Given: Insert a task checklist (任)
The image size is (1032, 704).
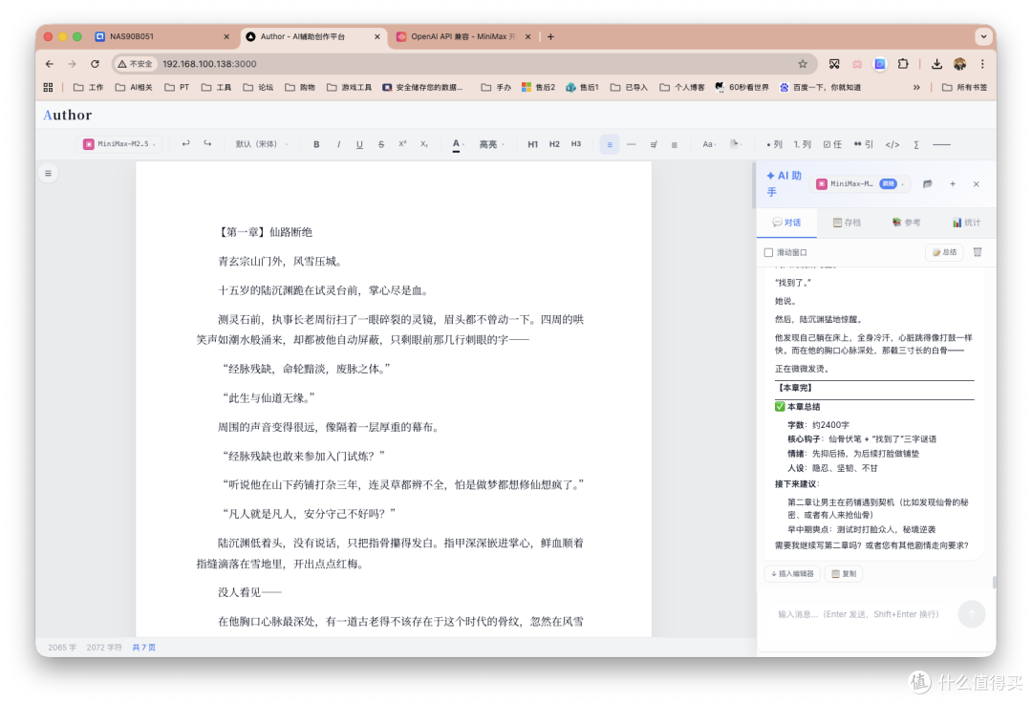Looking at the screenshot, I should [x=832, y=144].
